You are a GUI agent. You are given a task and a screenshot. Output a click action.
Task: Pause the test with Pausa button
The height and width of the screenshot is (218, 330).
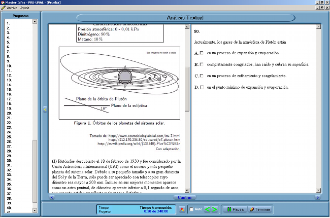235,209
